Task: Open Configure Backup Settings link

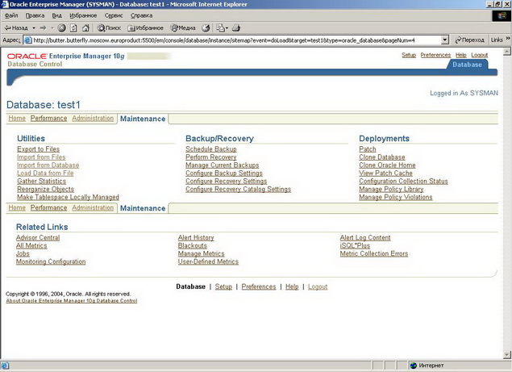Action: [224, 173]
